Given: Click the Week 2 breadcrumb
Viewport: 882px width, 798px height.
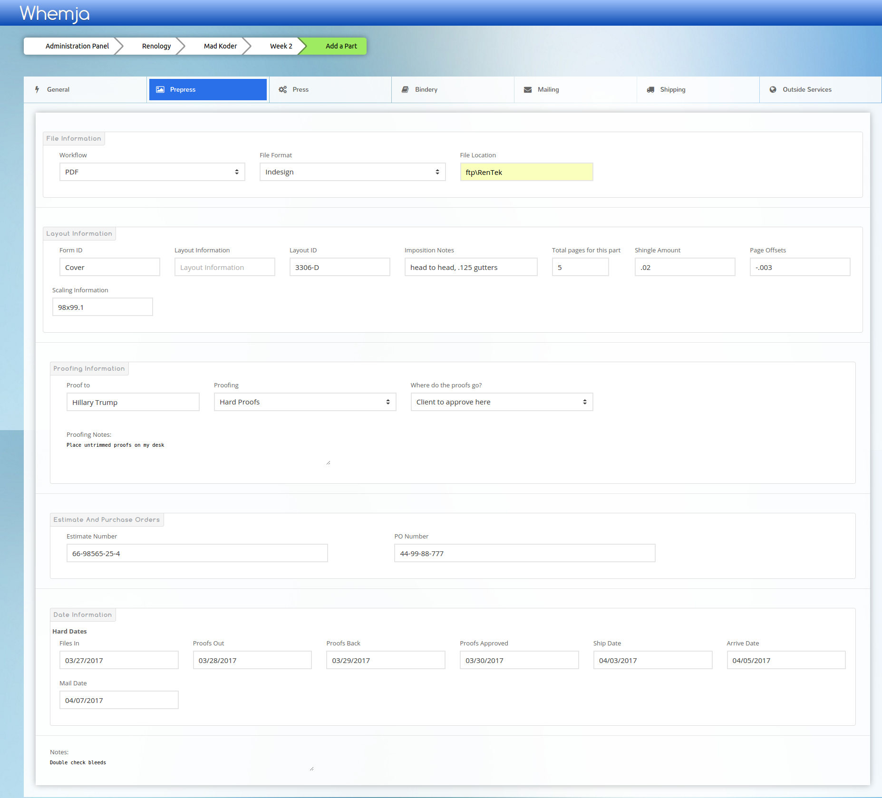Looking at the screenshot, I should point(281,46).
